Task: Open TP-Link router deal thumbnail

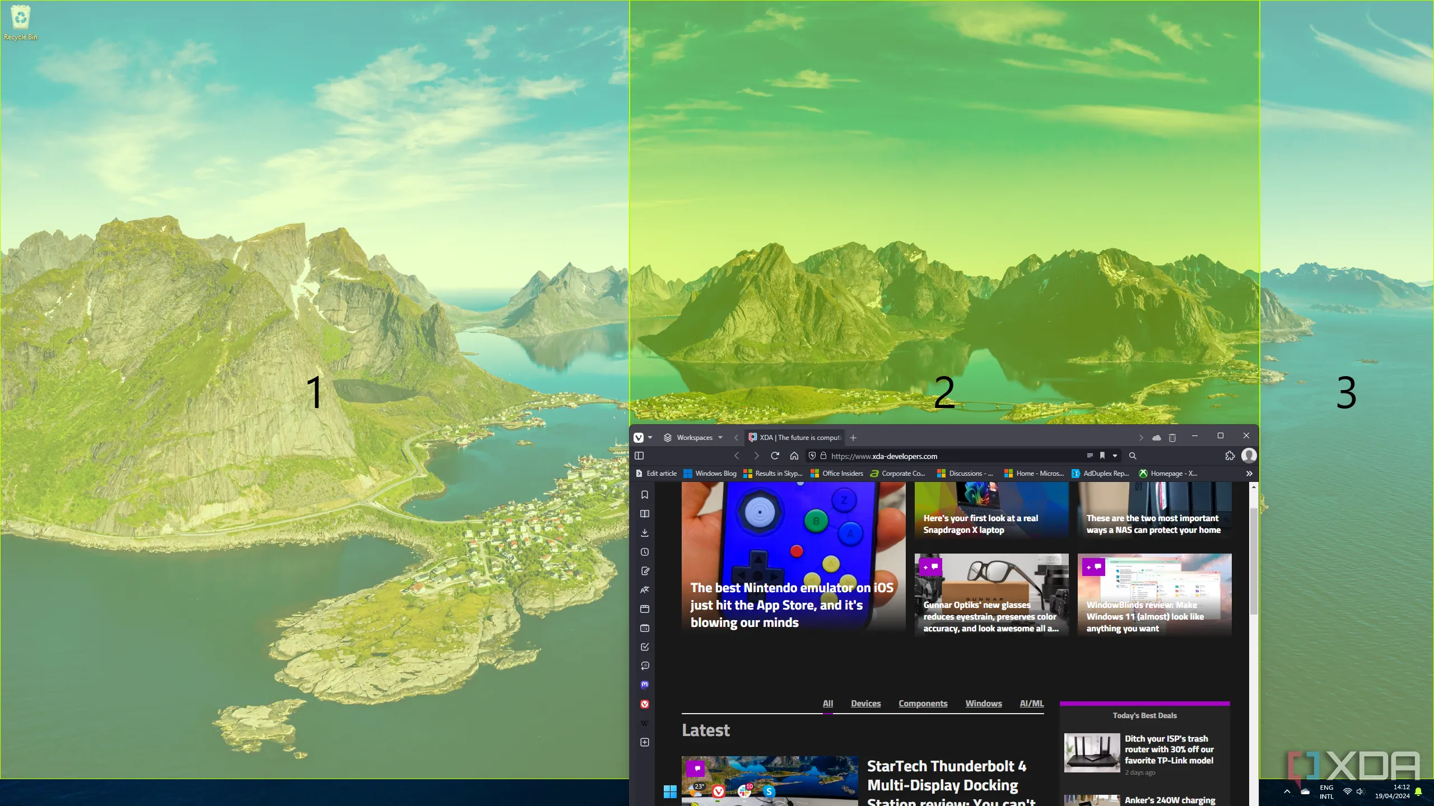Action: point(1092,753)
